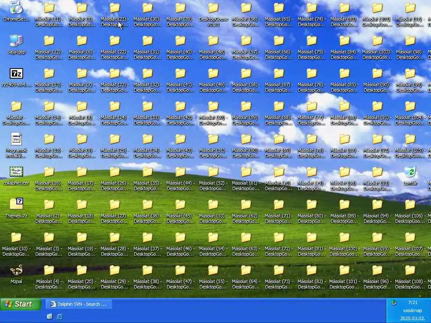The image size is (431, 323).
Task: Click the 2025.03.02. date in tray
Action: (x=412, y=318)
